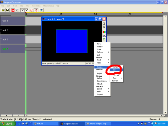Select Track 3 label
The height and width of the screenshot is (126, 168).
[x=12, y=39]
